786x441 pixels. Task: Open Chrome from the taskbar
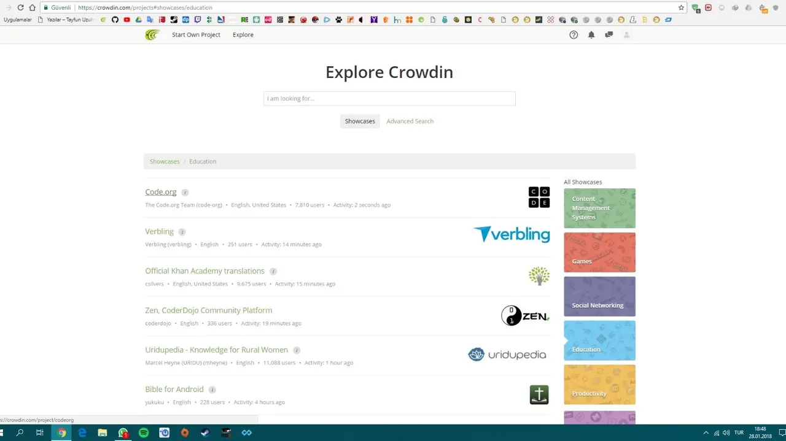(61, 432)
